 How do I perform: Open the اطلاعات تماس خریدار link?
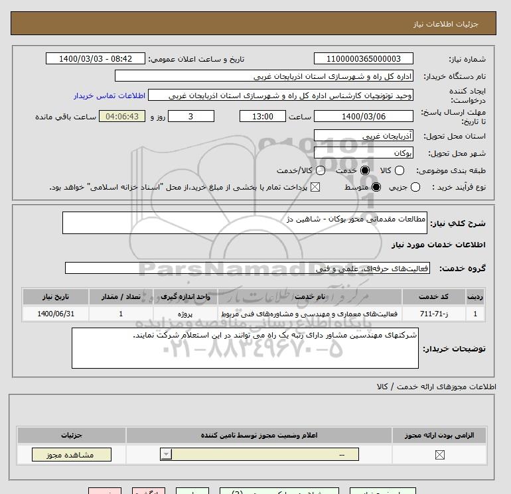point(110,95)
